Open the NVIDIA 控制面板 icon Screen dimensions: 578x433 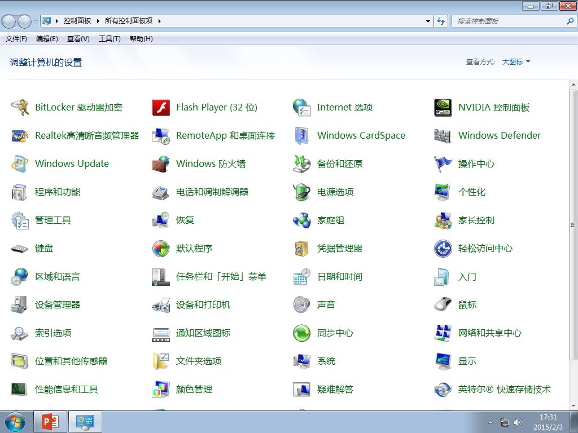[443, 108]
